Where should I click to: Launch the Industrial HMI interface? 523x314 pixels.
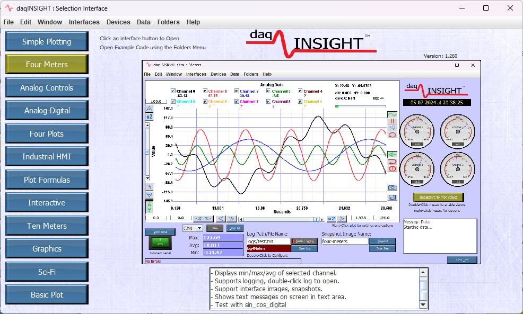[x=47, y=157]
